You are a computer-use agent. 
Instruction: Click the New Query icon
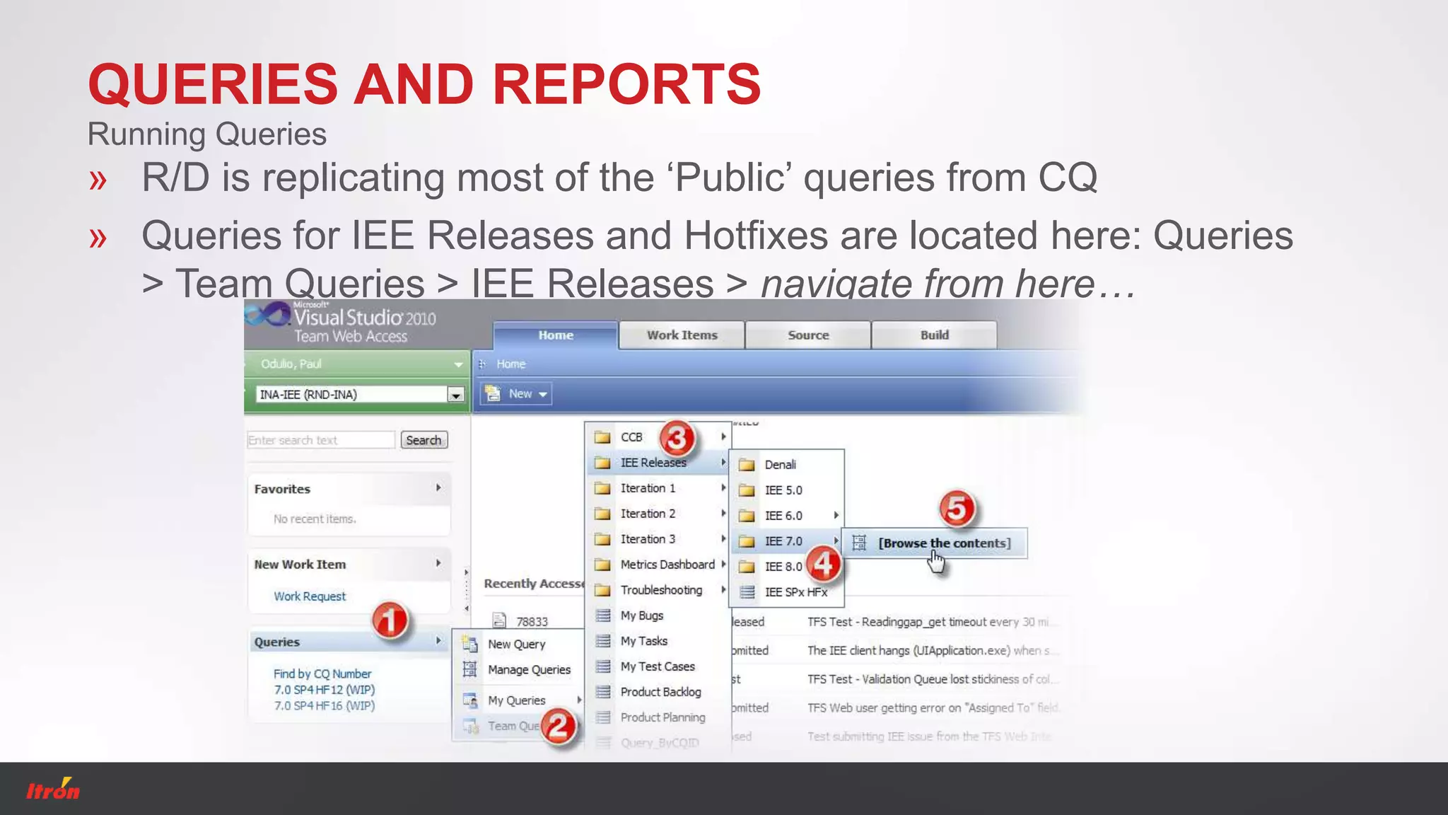(469, 644)
